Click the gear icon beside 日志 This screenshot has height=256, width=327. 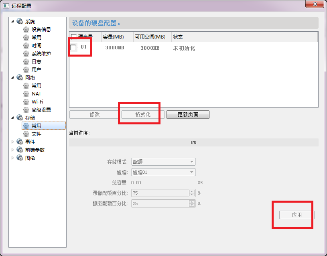pyautogui.click(x=26, y=61)
